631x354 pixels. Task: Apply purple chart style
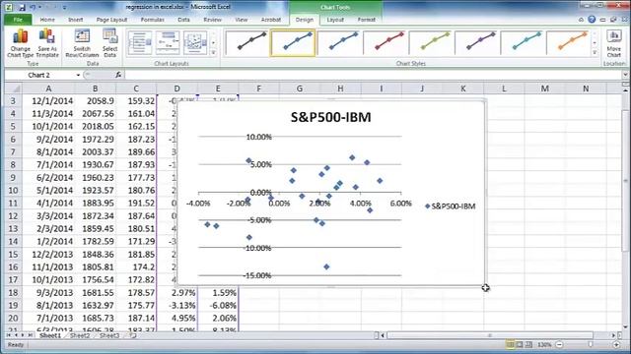tap(476, 42)
